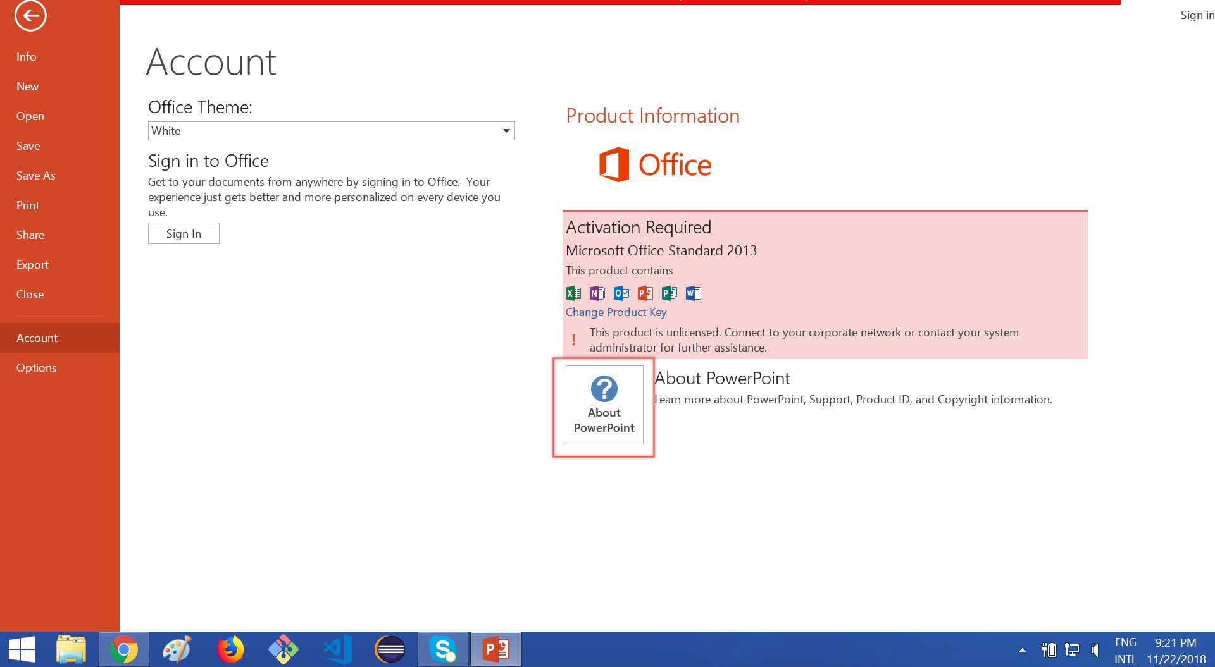Launch Visual Studio Code from the taskbar
The height and width of the screenshot is (667, 1215).
point(337,649)
